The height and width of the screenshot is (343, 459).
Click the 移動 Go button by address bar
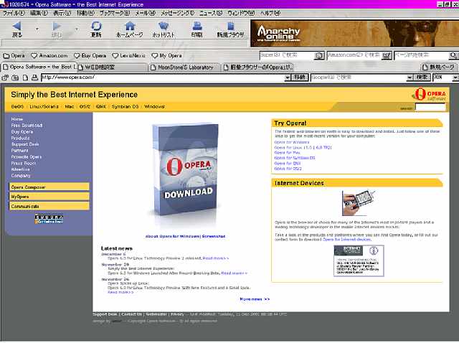pyautogui.click(x=300, y=77)
